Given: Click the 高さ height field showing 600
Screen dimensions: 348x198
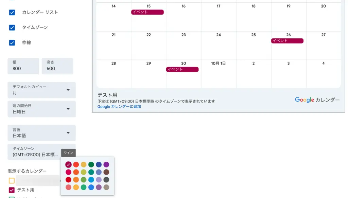Looking at the screenshot, I should click(x=57, y=66).
